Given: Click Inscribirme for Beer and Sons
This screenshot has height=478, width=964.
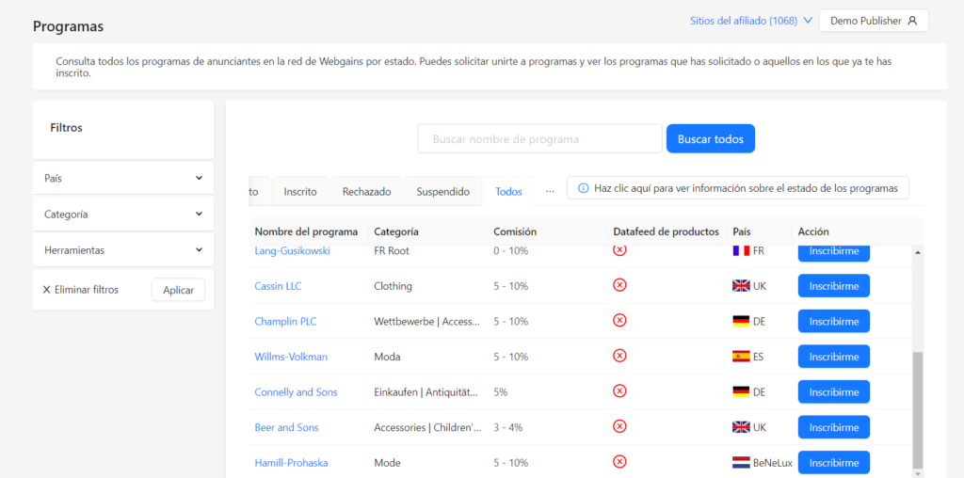Looking at the screenshot, I should pos(834,427).
